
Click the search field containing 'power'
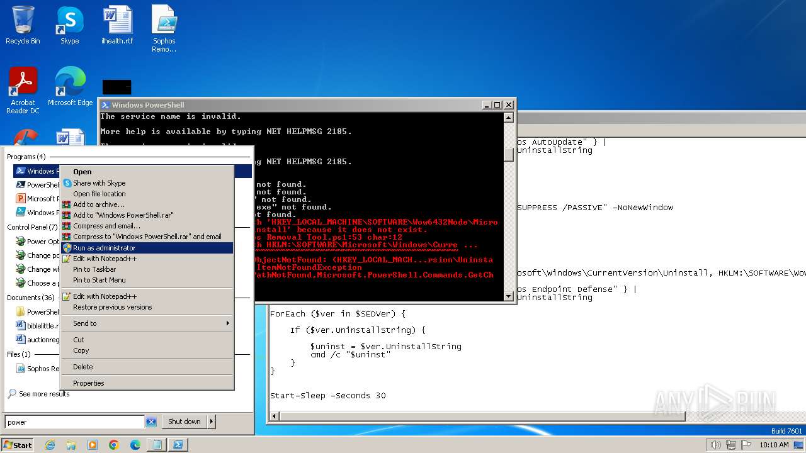coord(74,422)
